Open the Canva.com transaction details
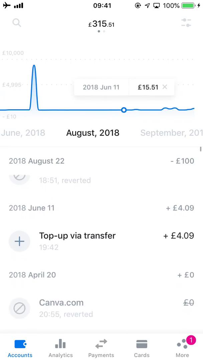203x360 pixels. pyautogui.click(x=61, y=303)
